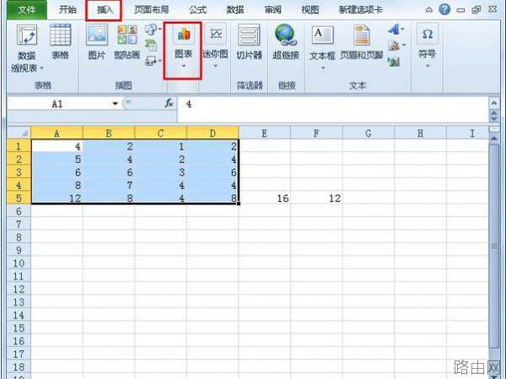Switch to the View (视图) tab
Screen dimensions: 506x379
tap(310, 9)
